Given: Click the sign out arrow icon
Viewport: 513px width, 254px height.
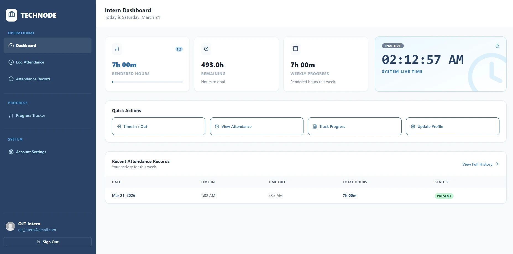Looking at the screenshot, I should (x=39, y=242).
